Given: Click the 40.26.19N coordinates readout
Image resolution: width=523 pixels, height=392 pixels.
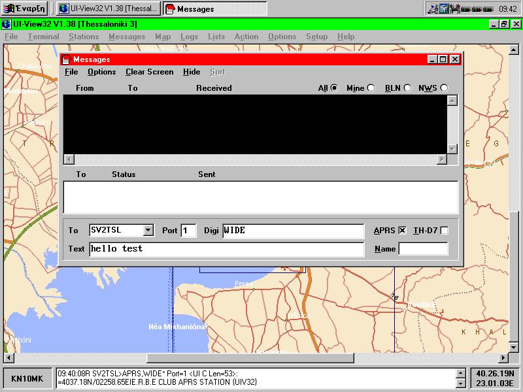Looking at the screenshot, I should [x=495, y=374].
